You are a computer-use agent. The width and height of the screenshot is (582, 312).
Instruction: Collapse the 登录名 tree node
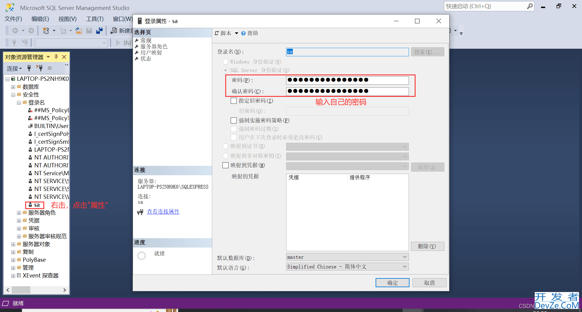19,103
